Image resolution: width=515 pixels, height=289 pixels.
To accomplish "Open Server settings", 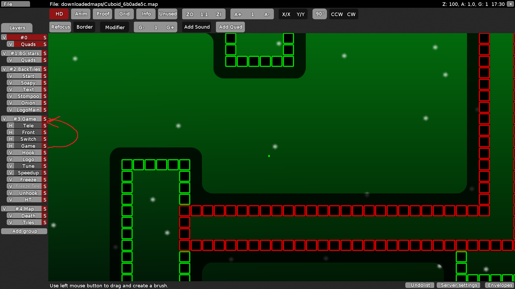I will point(459,285).
